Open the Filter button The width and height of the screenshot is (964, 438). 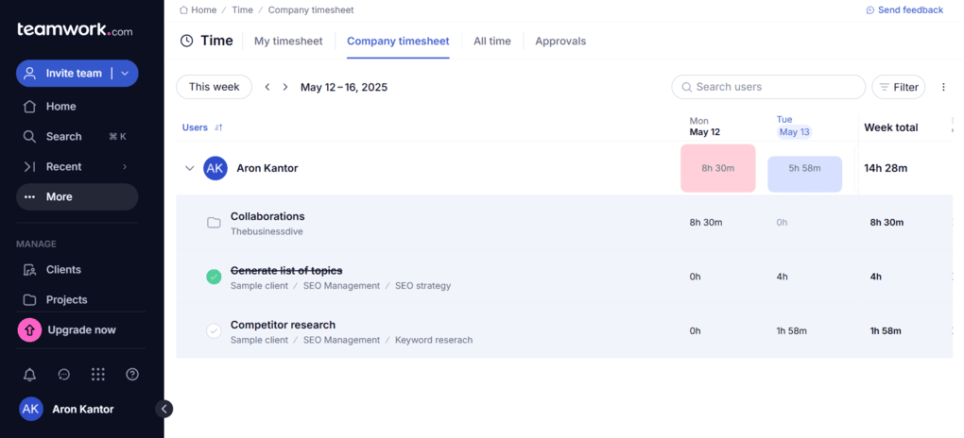point(898,87)
